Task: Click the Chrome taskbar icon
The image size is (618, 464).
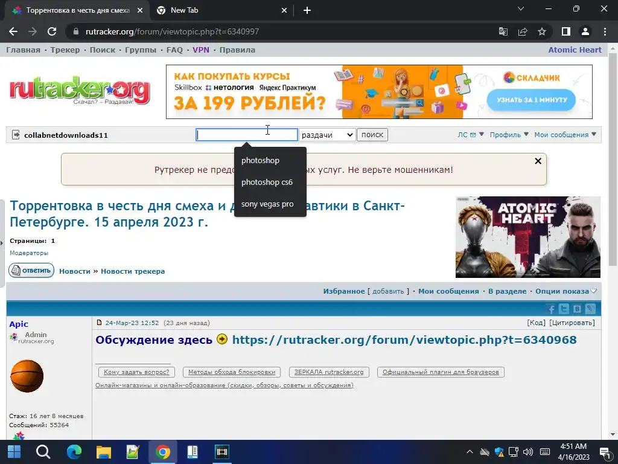Action: point(163,452)
